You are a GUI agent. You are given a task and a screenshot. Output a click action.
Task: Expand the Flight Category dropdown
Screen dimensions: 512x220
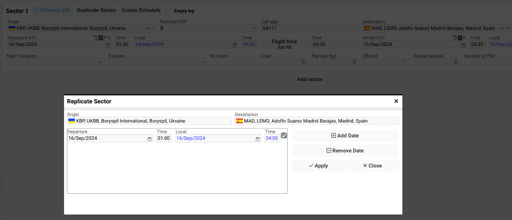coord(101,62)
